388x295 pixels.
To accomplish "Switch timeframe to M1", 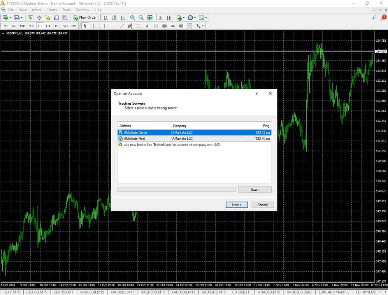I will pyautogui.click(x=6, y=26).
